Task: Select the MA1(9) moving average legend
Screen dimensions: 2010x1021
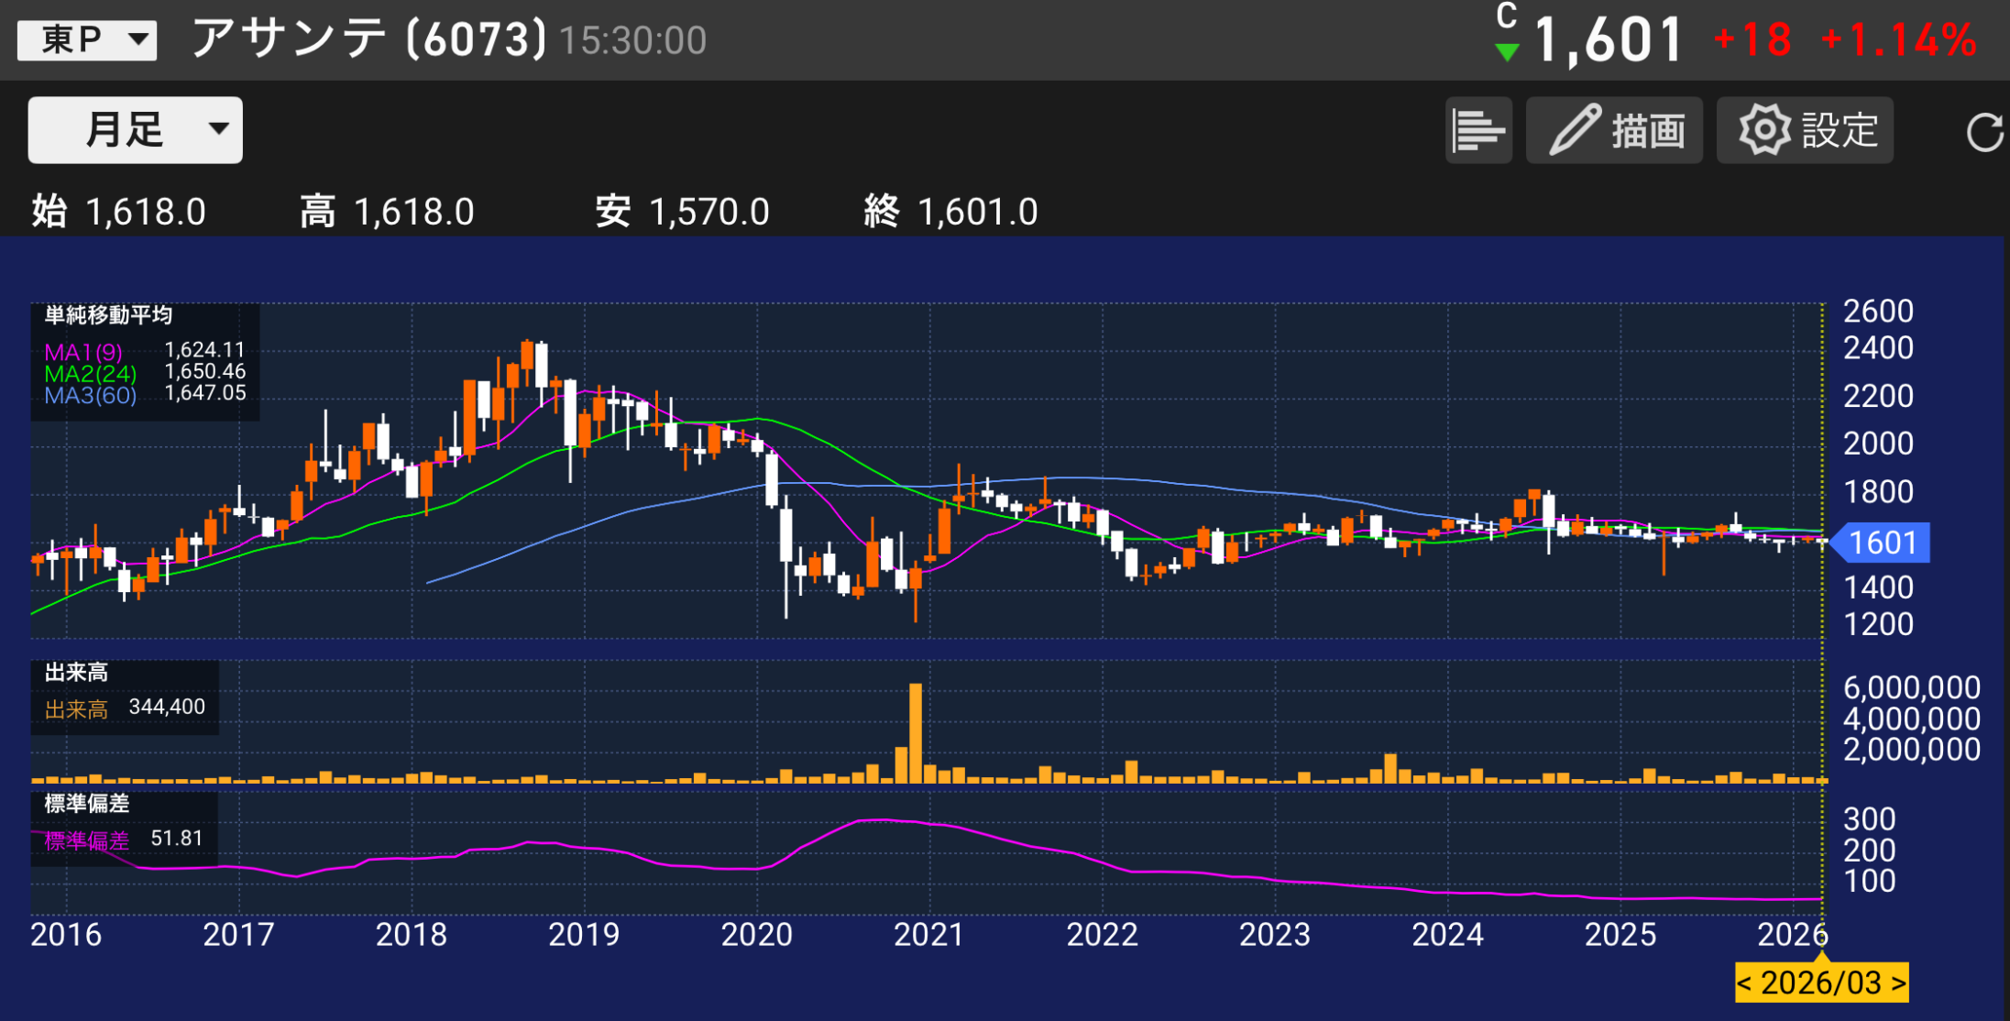Action: pyautogui.click(x=83, y=352)
